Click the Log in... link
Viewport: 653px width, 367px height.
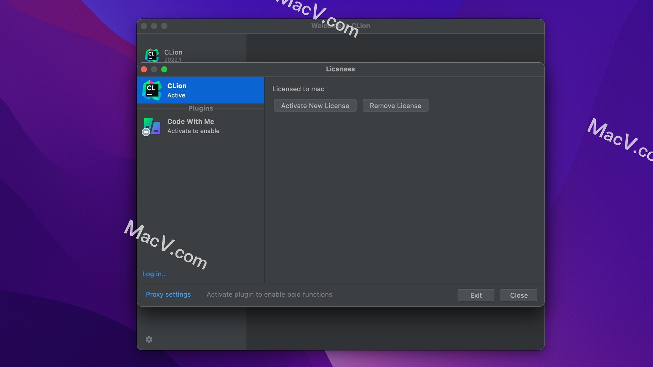(x=154, y=274)
